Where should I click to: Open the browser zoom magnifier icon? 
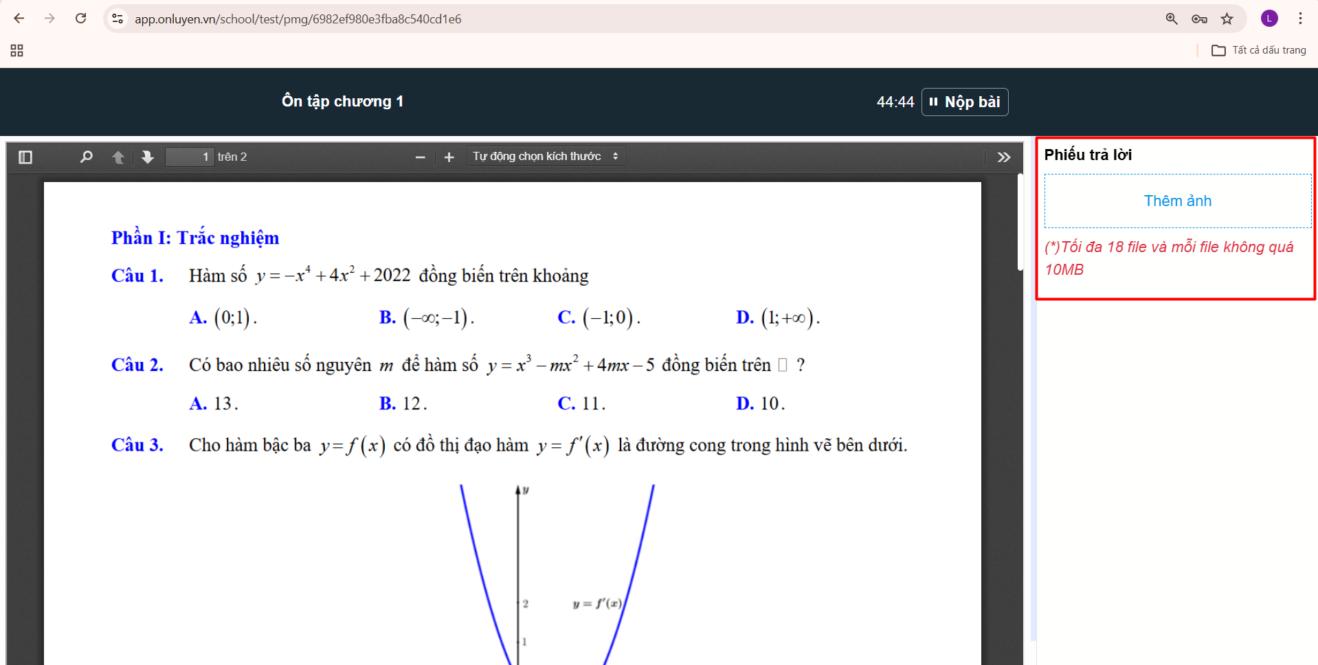[1172, 19]
